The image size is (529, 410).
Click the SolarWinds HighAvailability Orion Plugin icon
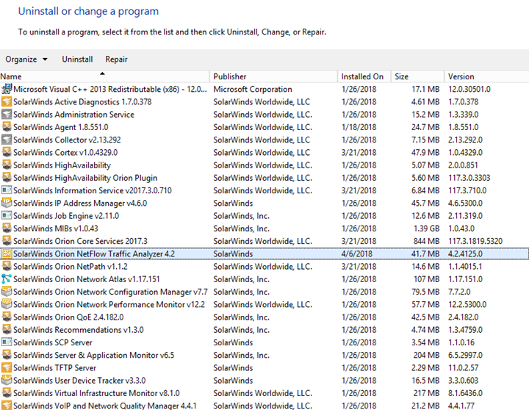[x=7, y=178]
